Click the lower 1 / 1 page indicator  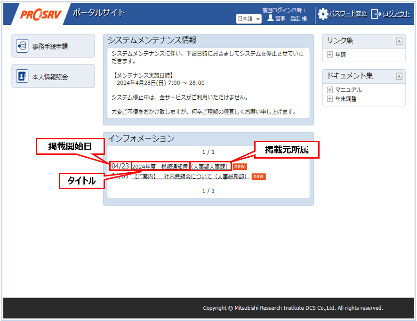[x=208, y=191]
